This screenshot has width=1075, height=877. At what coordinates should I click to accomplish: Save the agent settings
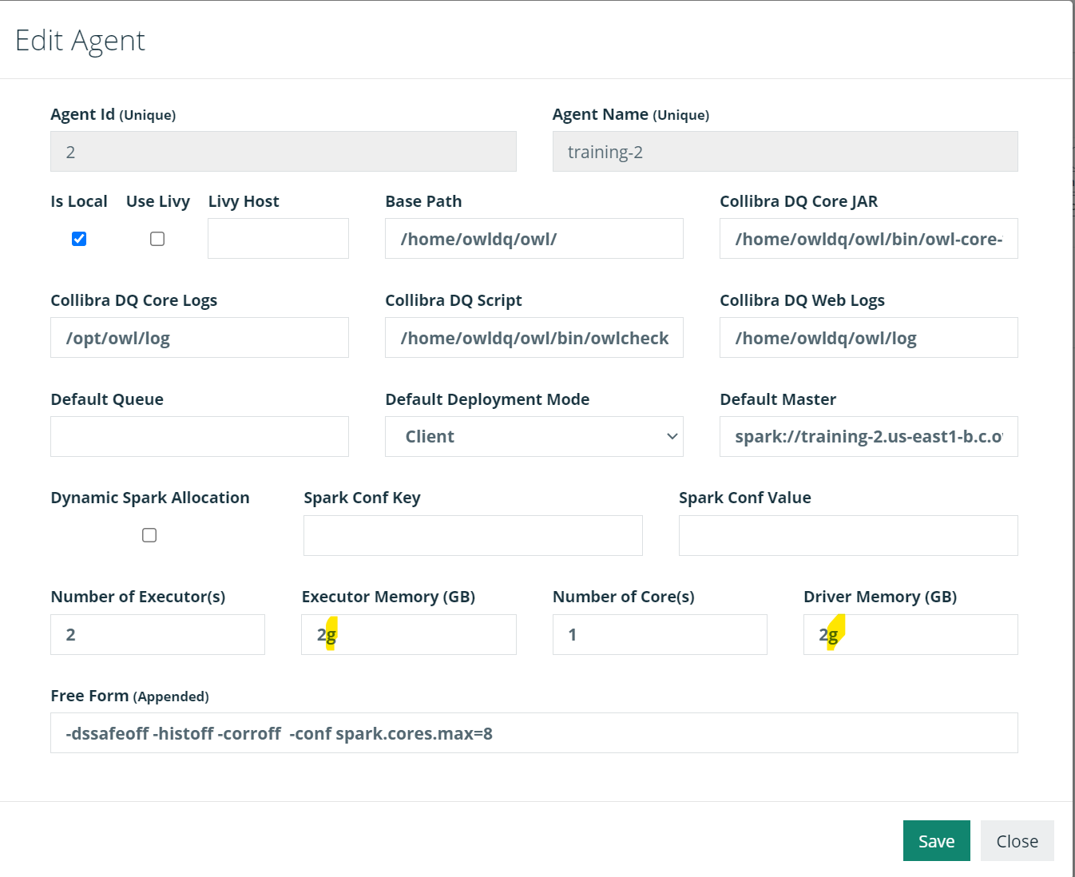pyautogui.click(x=937, y=841)
